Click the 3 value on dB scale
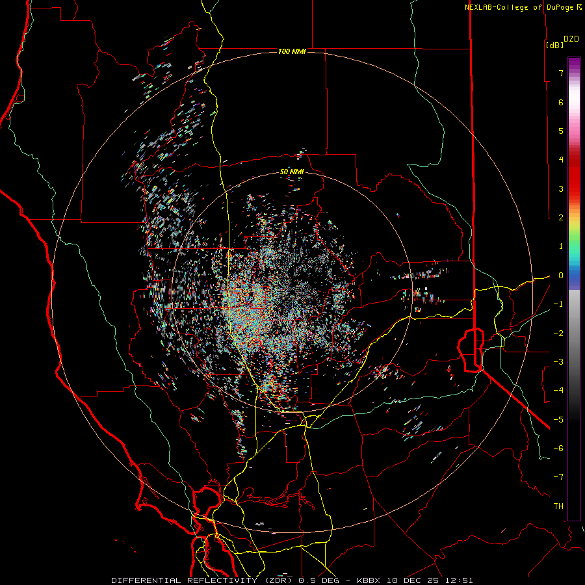585x585 pixels. click(561, 188)
